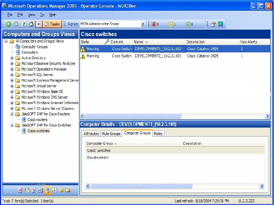Viewport: 274px width, 205px height.
Task: Click warning icon on DEVELOPMENT1 row
Action: tap(83, 49)
